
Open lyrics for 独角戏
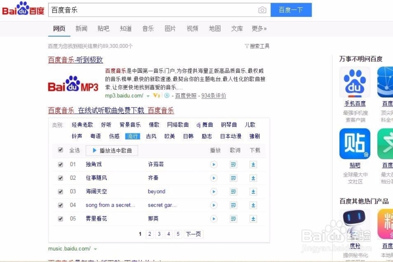pyautogui.click(x=233, y=165)
